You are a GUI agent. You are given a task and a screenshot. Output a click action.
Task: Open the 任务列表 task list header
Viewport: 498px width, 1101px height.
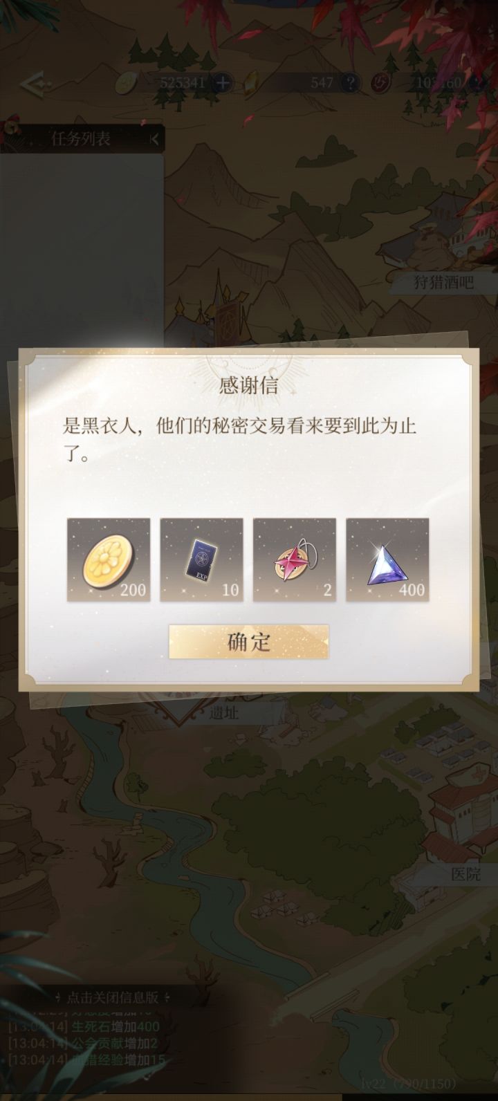pyautogui.click(x=81, y=138)
